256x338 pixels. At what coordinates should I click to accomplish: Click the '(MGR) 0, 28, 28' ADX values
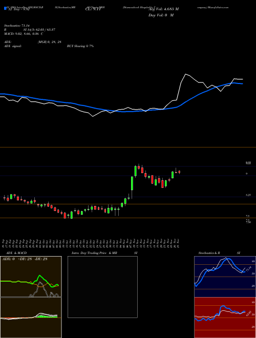49,42
